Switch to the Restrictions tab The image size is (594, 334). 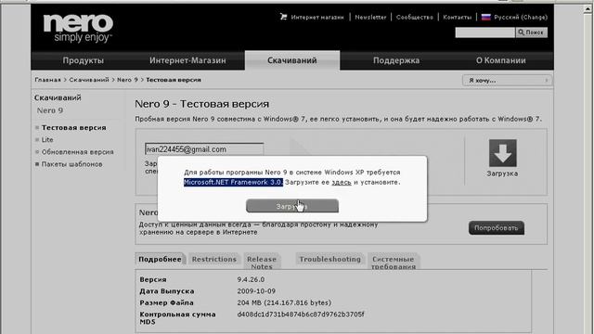[x=214, y=260]
